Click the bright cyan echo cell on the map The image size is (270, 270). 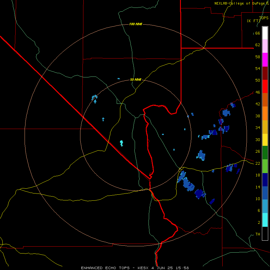(121, 143)
